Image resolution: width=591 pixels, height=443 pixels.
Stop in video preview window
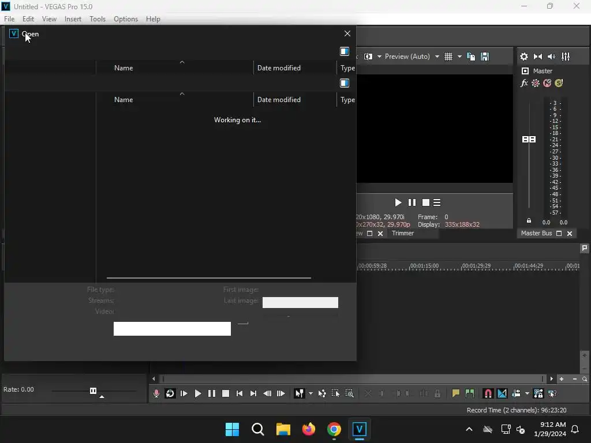[426, 202]
